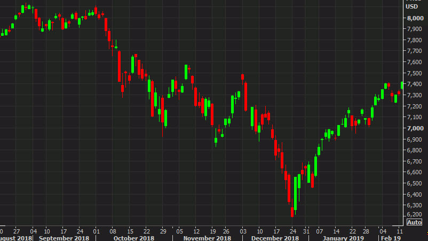Select the 6,500 price axis label
This screenshot has height=241, width=428.
(x=415, y=183)
